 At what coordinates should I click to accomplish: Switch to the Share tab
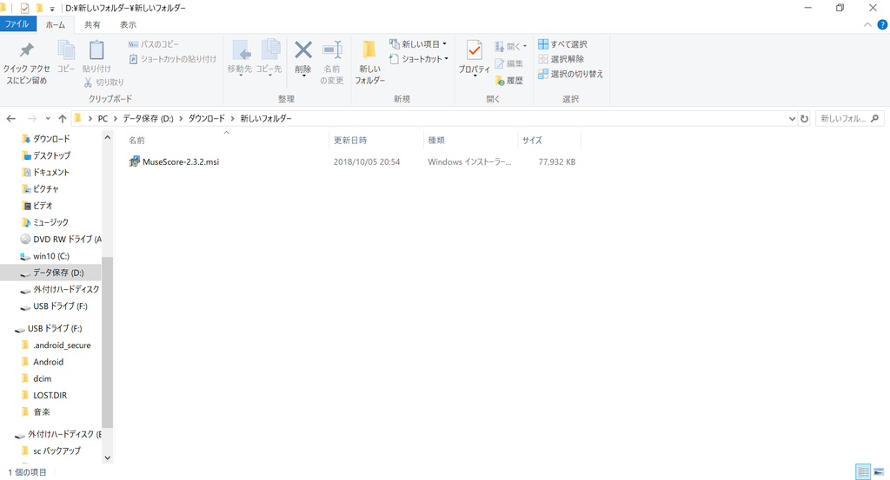coord(92,25)
